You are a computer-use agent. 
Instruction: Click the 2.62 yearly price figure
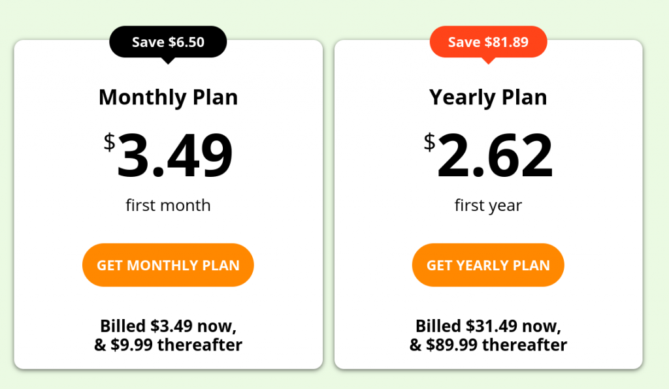pyautogui.click(x=495, y=155)
